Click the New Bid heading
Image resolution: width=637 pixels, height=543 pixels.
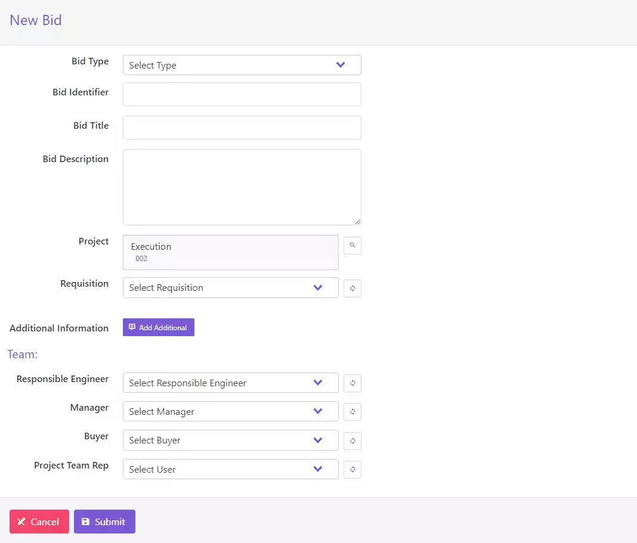coord(36,20)
